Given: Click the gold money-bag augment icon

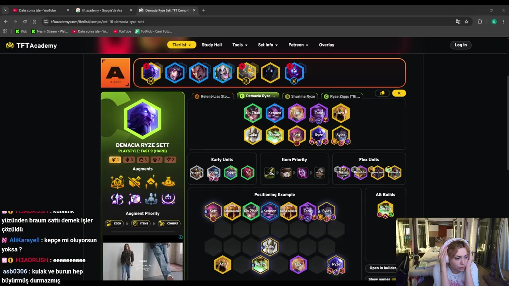Looking at the screenshot, I should [168, 182].
